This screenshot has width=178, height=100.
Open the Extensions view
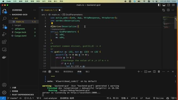(4, 42)
